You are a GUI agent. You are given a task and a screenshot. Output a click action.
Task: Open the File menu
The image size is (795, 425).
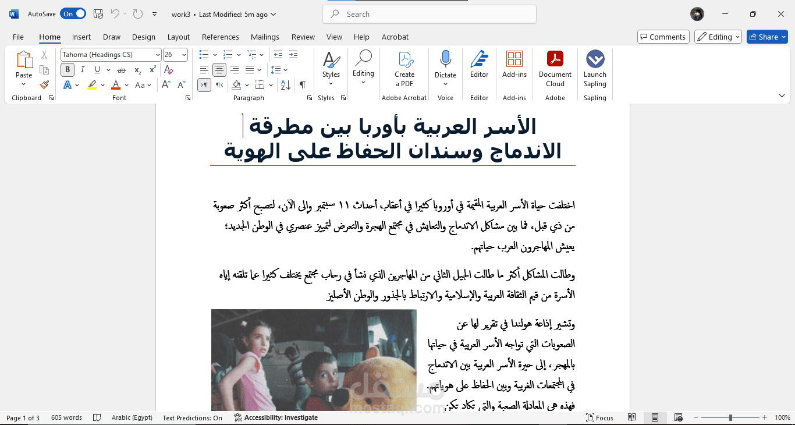pyautogui.click(x=18, y=37)
